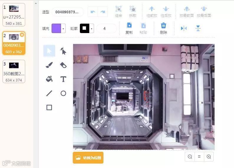Select the Eraser tool
The width and height of the screenshot is (234, 168).
click(x=63, y=65)
